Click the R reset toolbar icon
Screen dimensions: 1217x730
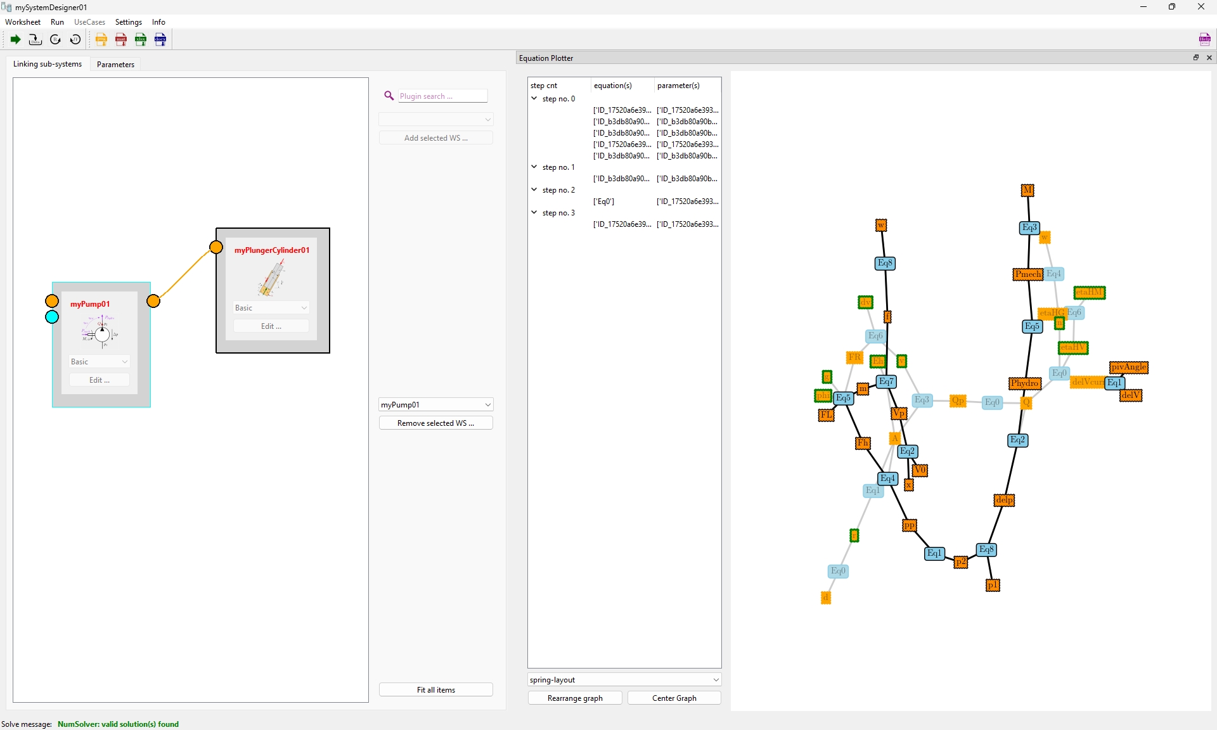(x=55, y=39)
